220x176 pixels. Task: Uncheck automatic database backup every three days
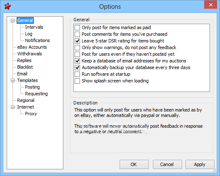[x=77, y=67]
